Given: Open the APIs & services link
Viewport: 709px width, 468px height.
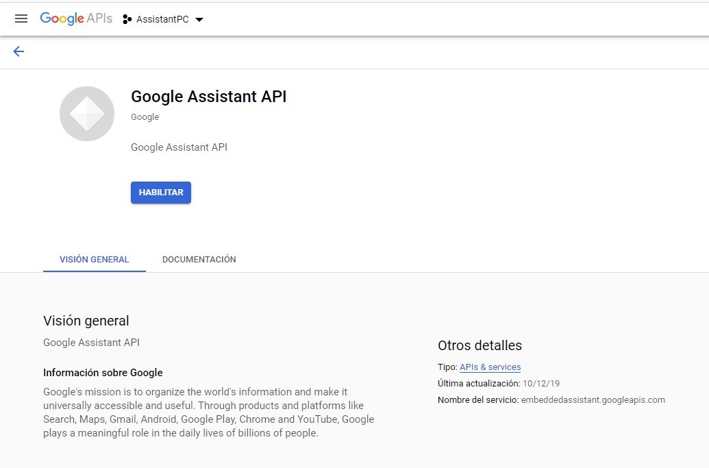Looking at the screenshot, I should 490,367.
